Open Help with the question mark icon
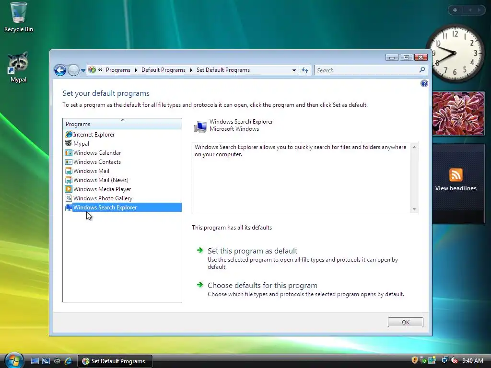491x368 pixels. (x=424, y=83)
